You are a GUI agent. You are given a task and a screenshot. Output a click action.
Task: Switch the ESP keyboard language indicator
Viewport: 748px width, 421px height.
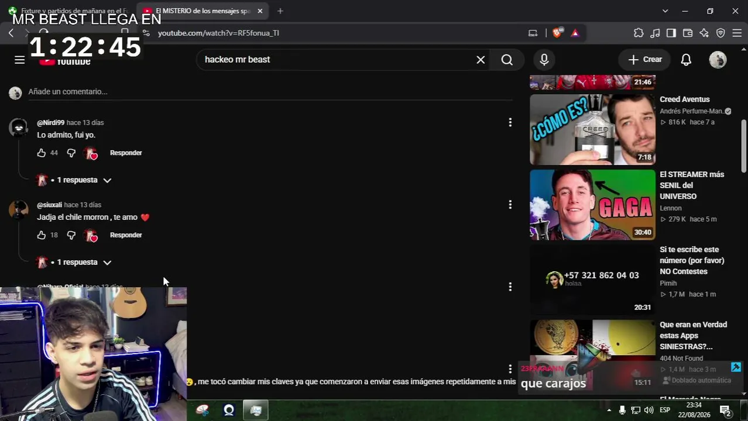[x=665, y=410]
